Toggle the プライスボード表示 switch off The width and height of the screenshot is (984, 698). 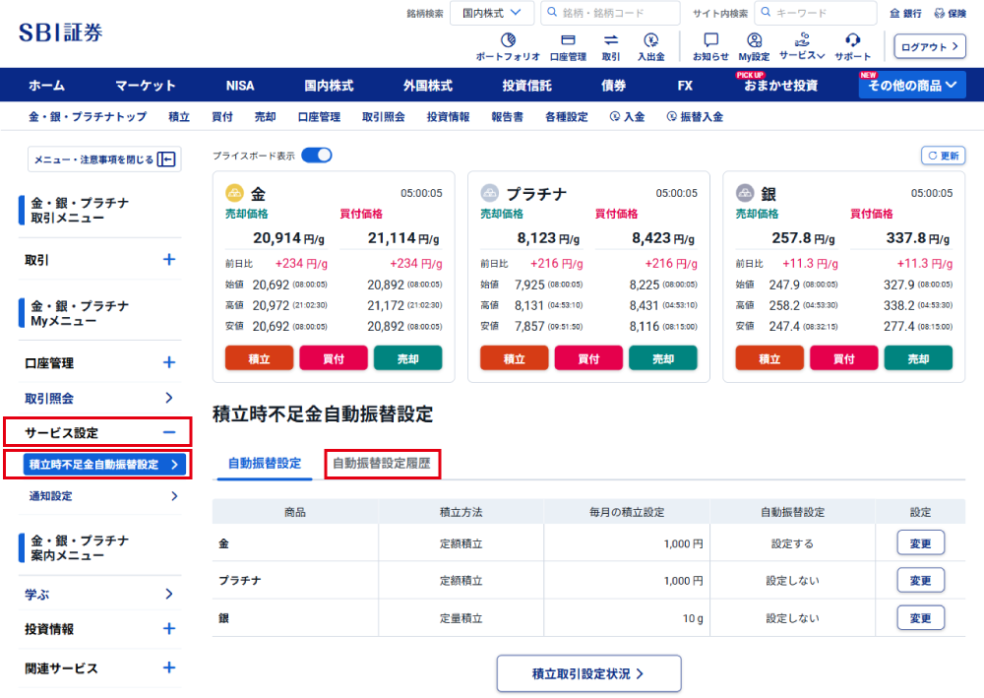click(317, 156)
